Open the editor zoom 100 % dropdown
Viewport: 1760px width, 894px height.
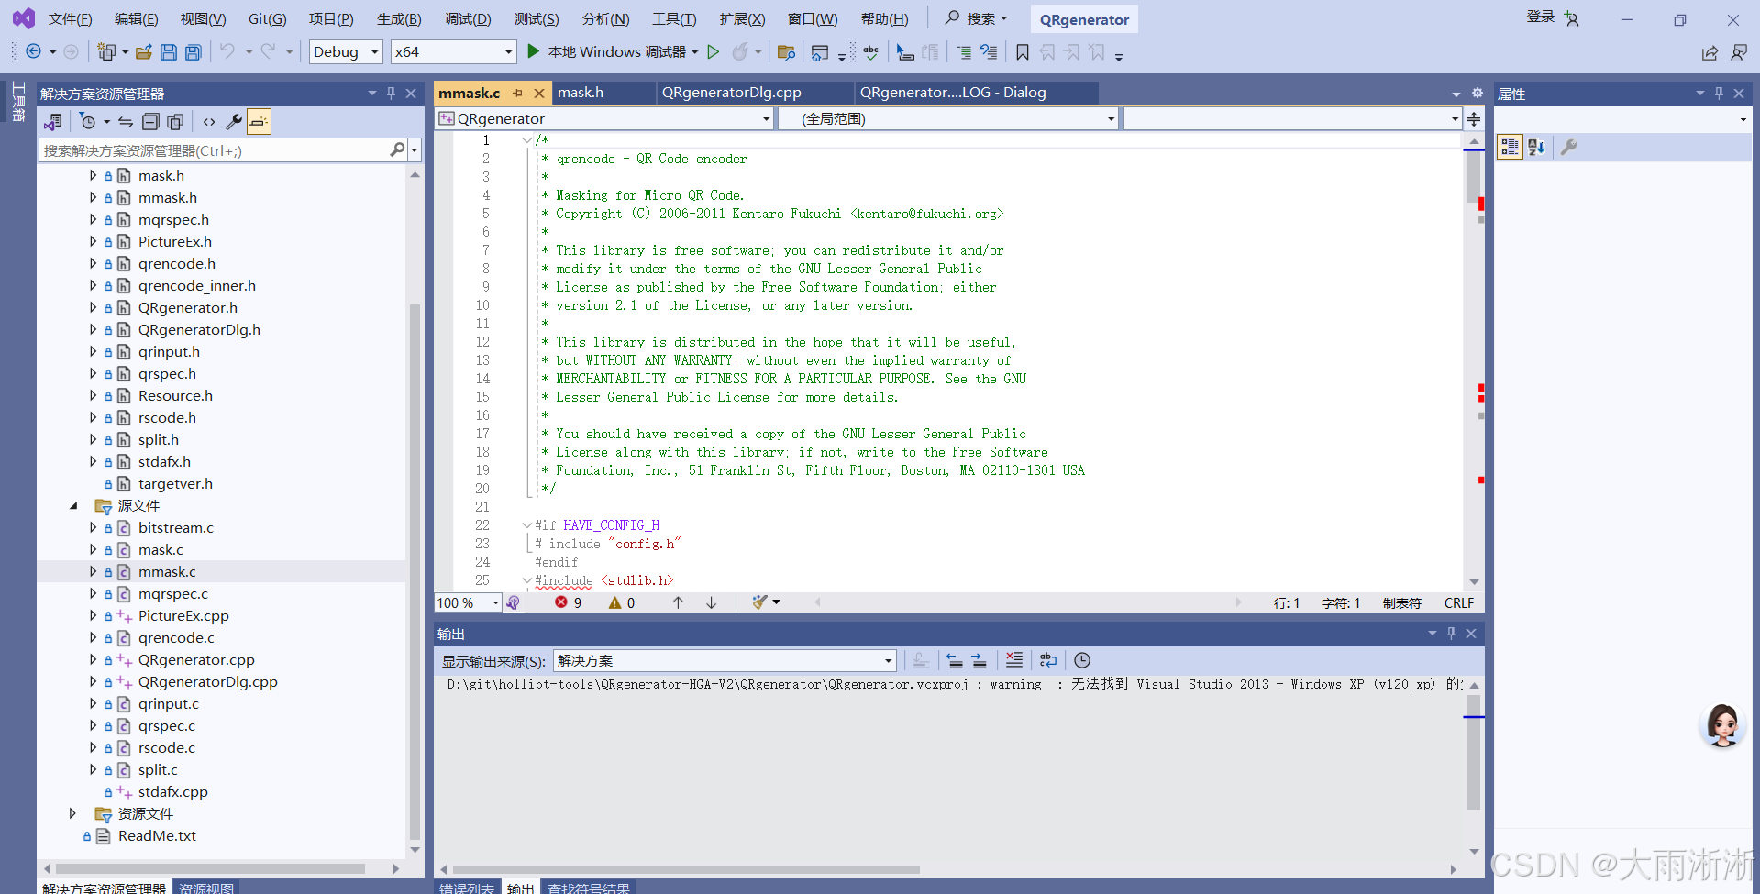468,602
